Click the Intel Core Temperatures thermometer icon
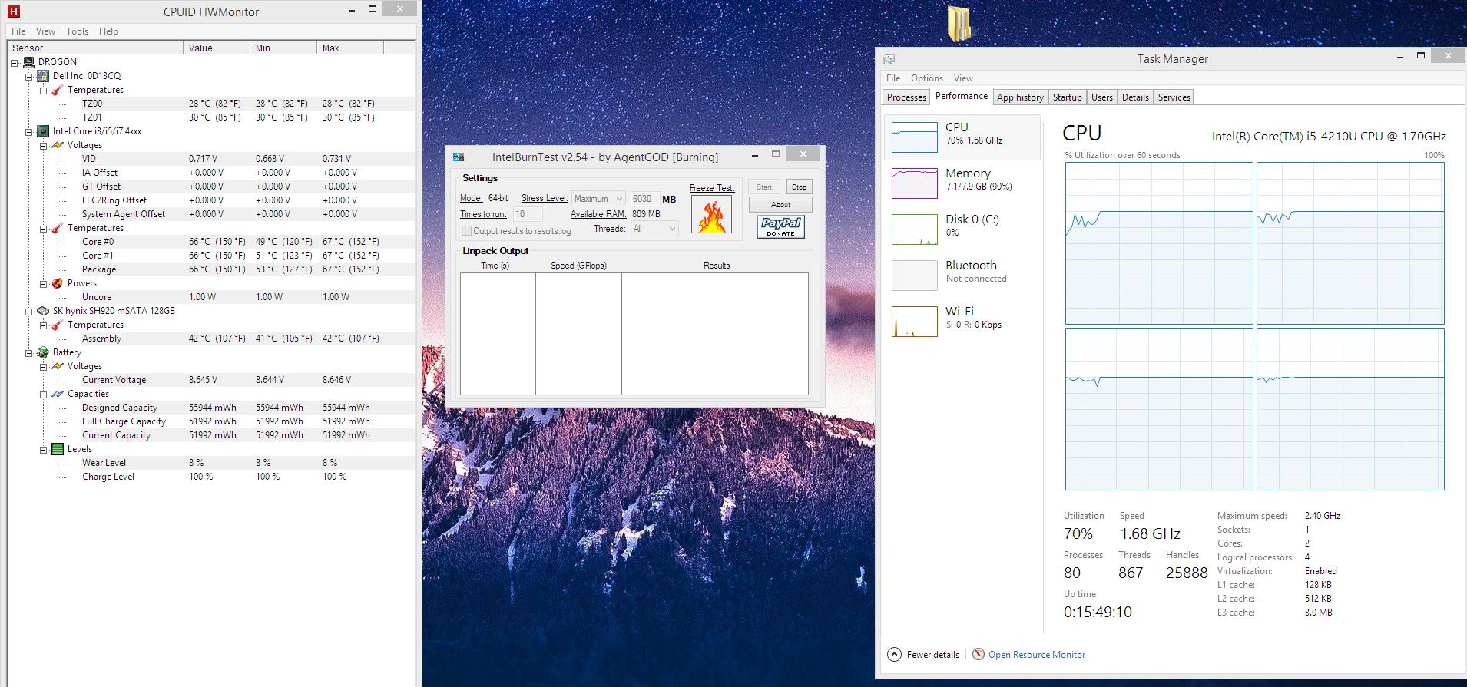This screenshot has height=687, width=1467. click(58, 228)
